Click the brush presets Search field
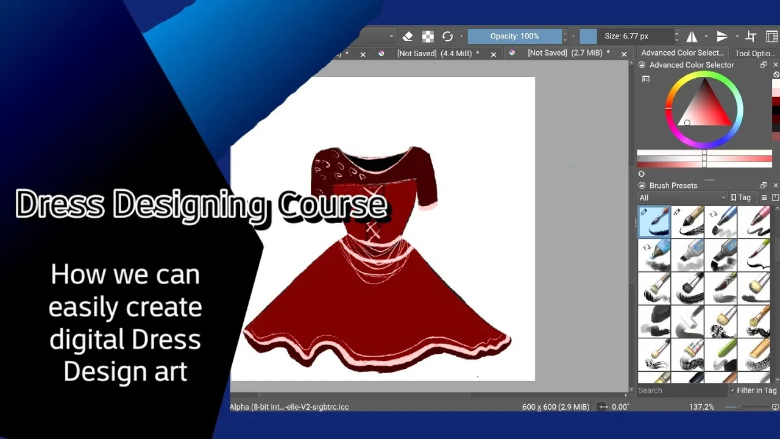 (x=682, y=390)
